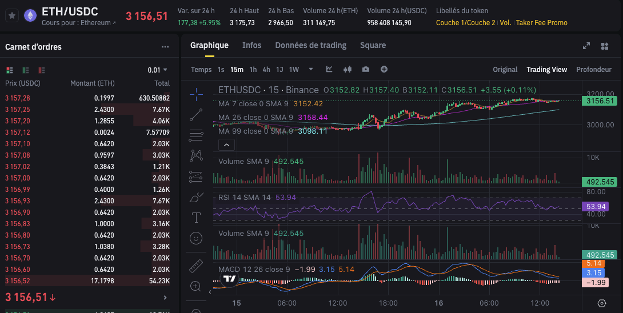Switch to the Infos tab
Viewport: 623px width, 313px height.
point(252,45)
